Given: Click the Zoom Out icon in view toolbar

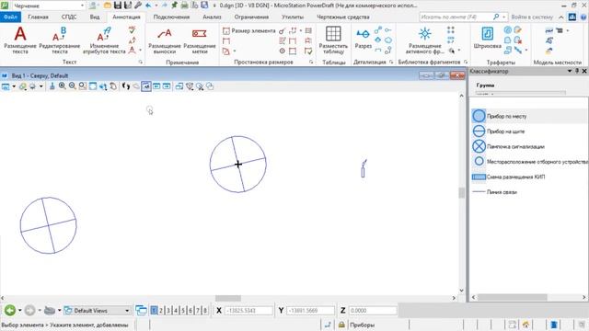Looking at the screenshot, I should [72, 86].
